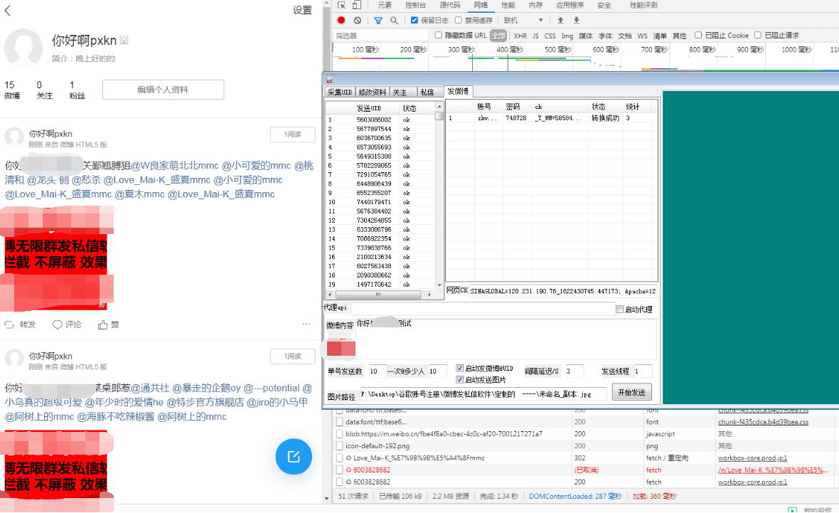Focus the 筛选器 network filter input
Image resolution: width=839 pixels, height=513 pixels.
pyautogui.click(x=380, y=36)
